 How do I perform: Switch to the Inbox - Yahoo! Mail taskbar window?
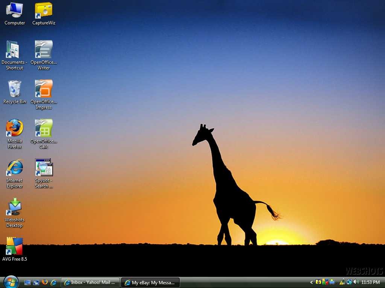(x=90, y=282)
